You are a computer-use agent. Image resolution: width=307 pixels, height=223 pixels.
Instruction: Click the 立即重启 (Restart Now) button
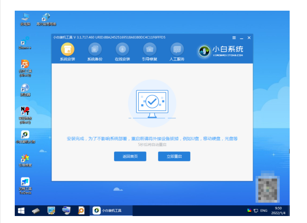coord(174,156)
